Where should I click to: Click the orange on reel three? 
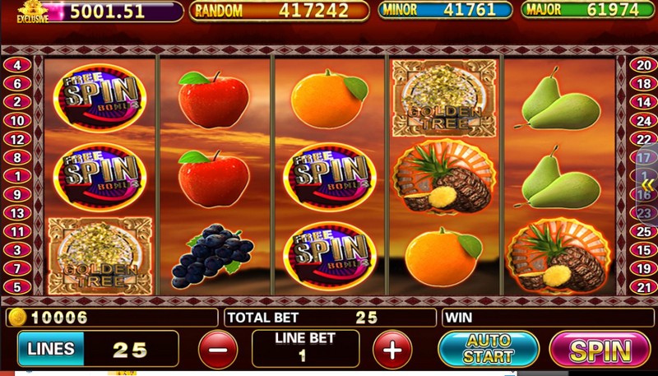click(x=329, y=99)
